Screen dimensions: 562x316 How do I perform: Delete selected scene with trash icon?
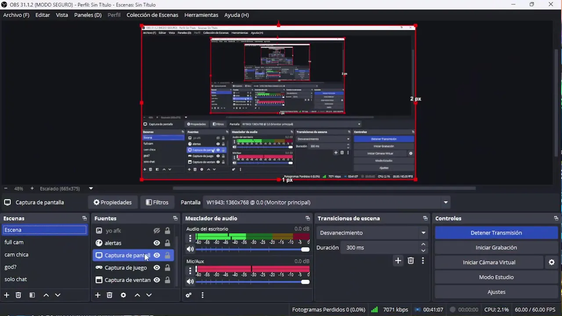tap(18, 295)
